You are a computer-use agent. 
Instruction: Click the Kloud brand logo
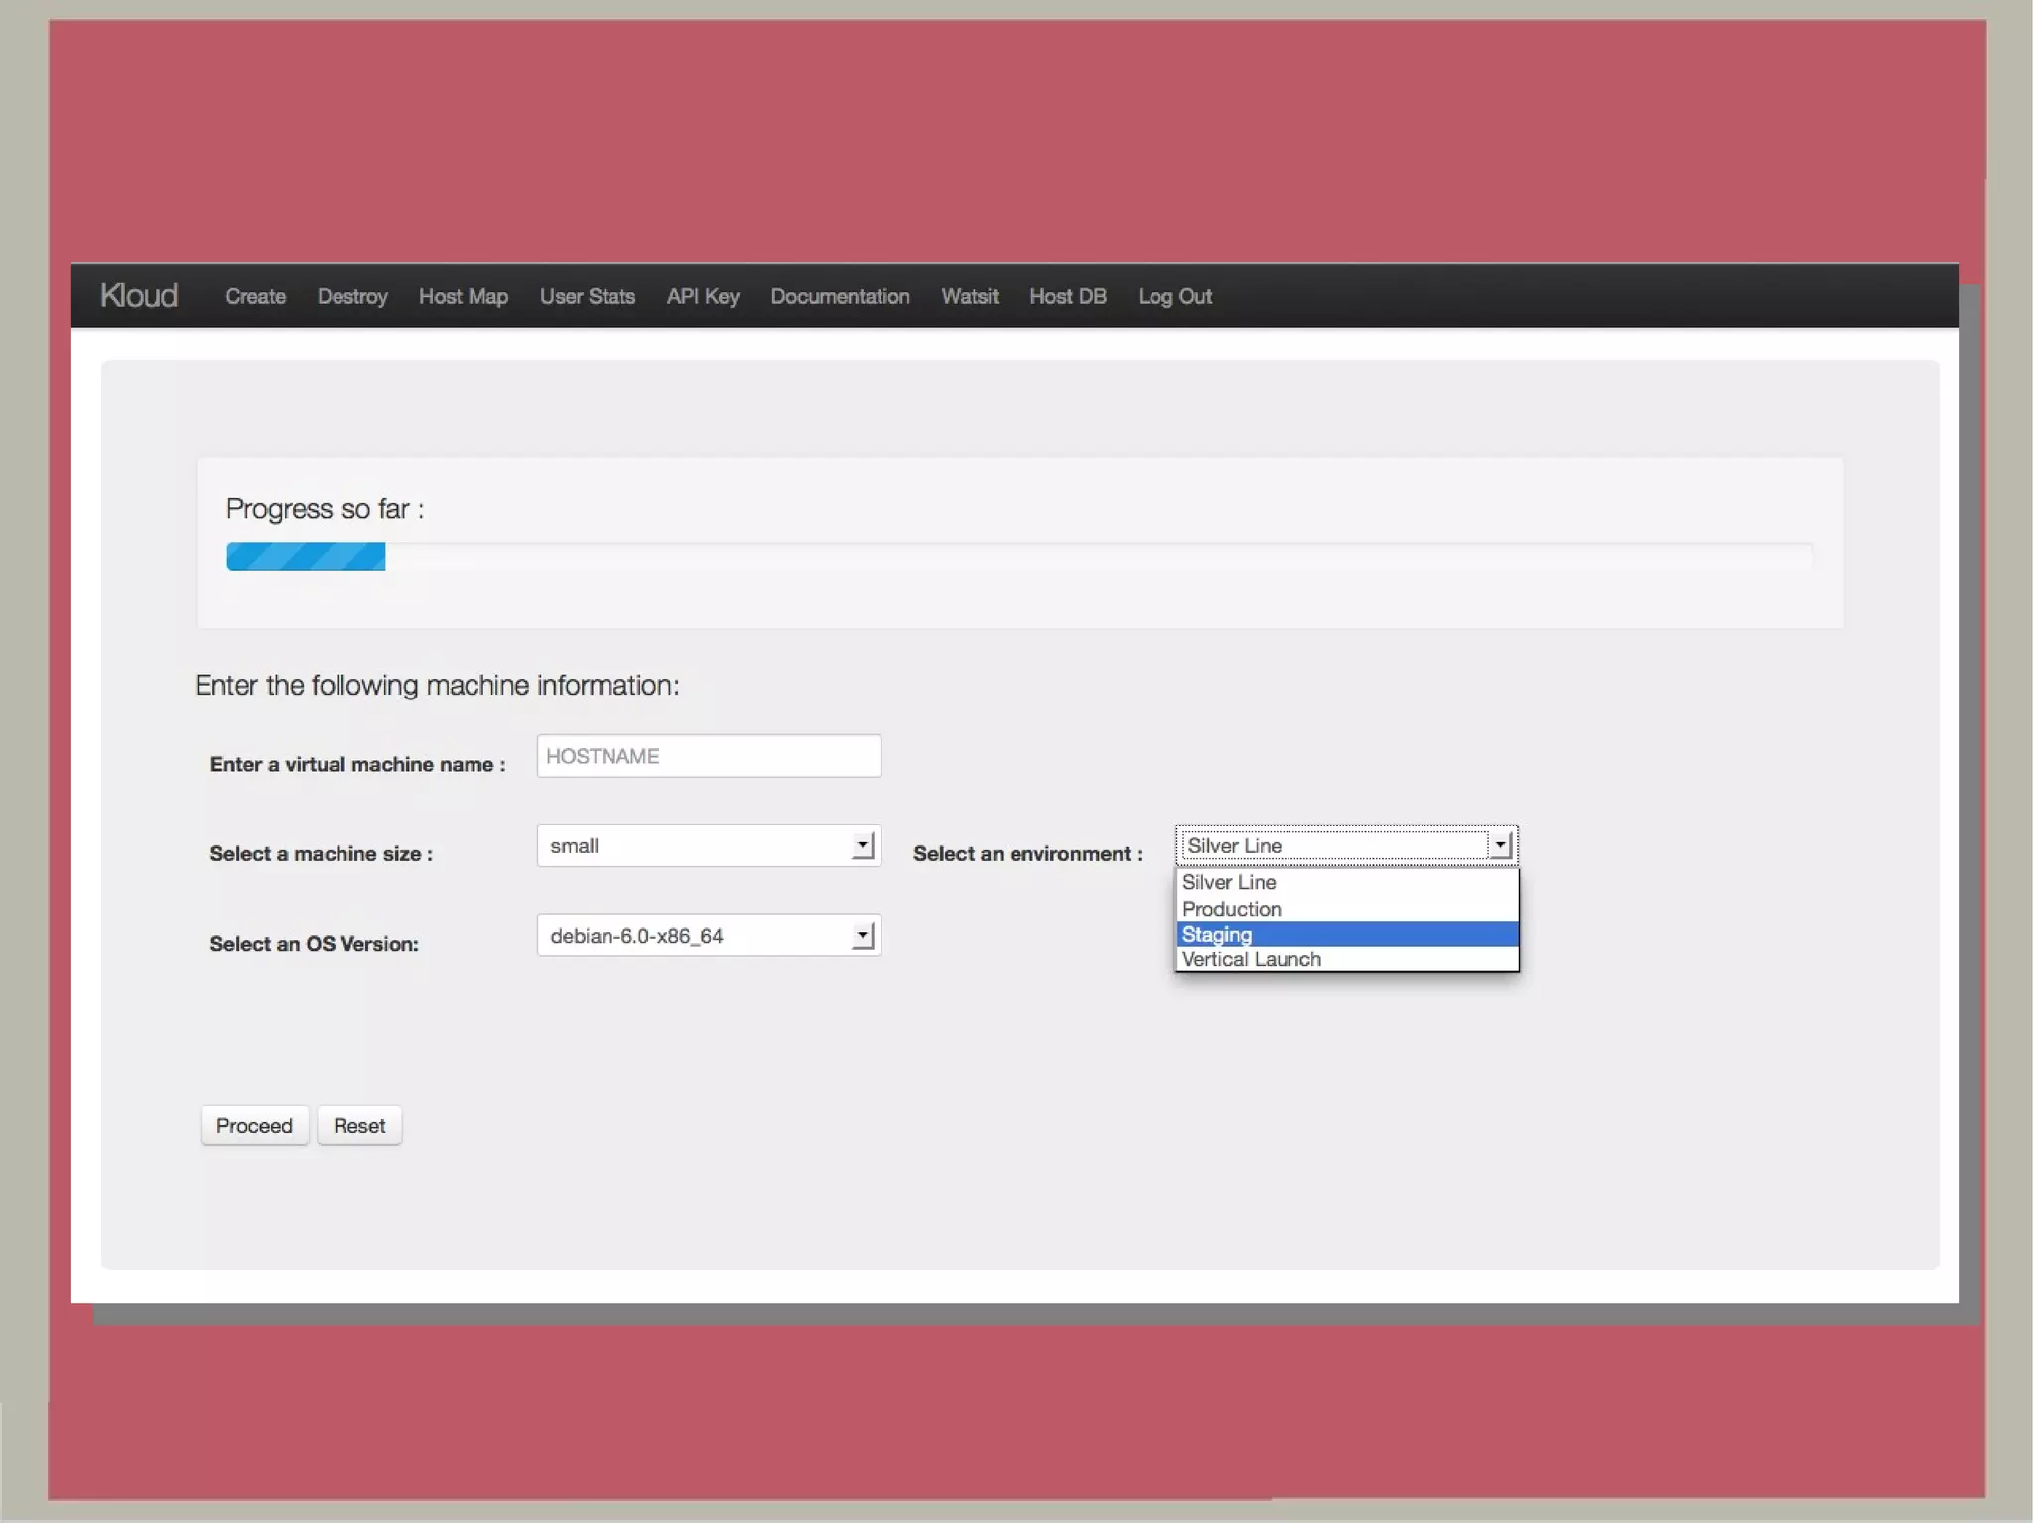(139, 296)
